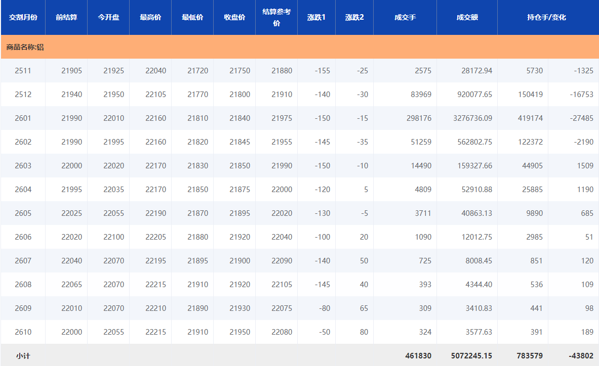599x366 pixels.
Task: Click the 前结算 column header
Action: pyautogui.click(x=66, y=17)
